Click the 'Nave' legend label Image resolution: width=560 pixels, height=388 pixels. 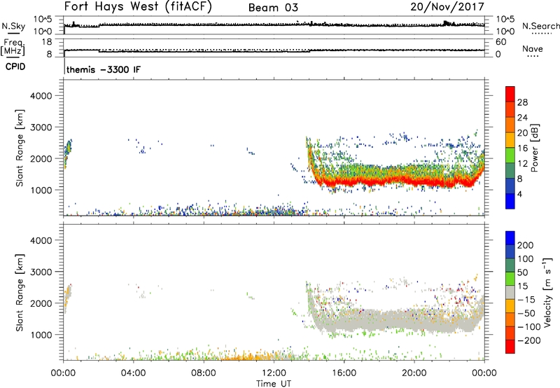[x=533, y=48]
